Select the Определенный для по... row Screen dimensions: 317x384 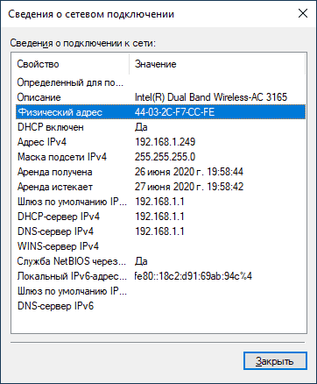pyautogui.click(x=160, y=82)
